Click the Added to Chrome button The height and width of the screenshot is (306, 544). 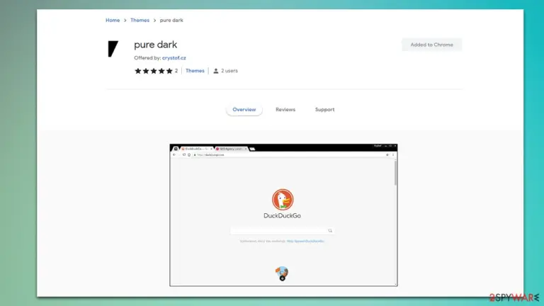pyautogui.click(x=431, y=45)
